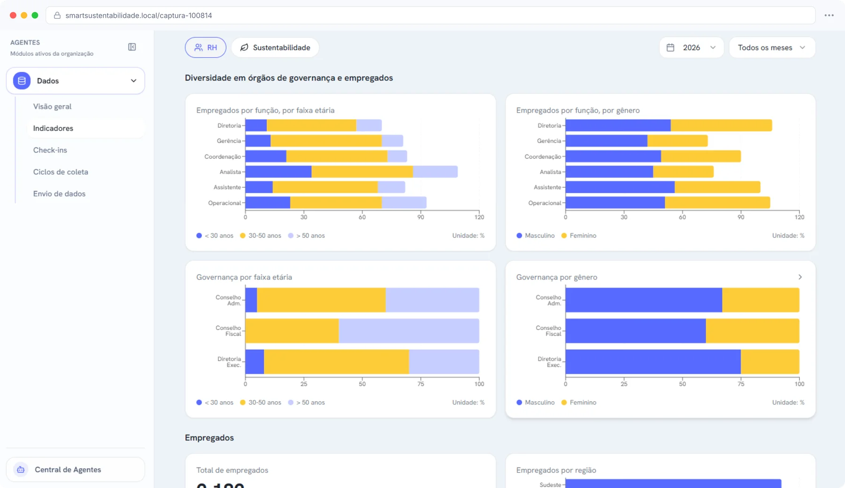The width and height of the screenshot is (845, 488).
Task: Open Visão geral in sidebar
Action: [x=52, y=107]
